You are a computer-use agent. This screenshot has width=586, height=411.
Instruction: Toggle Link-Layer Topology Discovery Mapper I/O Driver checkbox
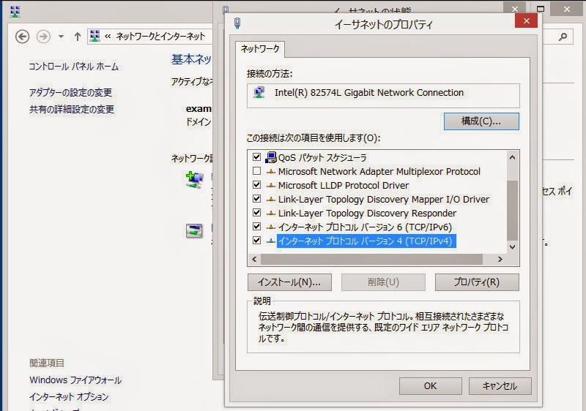(256, 198)
